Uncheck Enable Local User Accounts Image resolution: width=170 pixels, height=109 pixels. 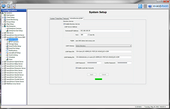tap(76, 68)
